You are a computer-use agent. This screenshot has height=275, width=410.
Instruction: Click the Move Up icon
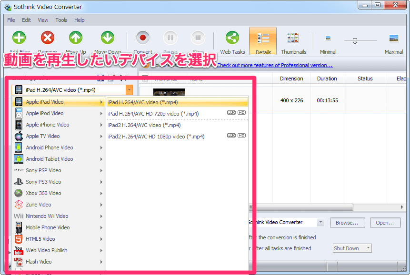[76, 38]
